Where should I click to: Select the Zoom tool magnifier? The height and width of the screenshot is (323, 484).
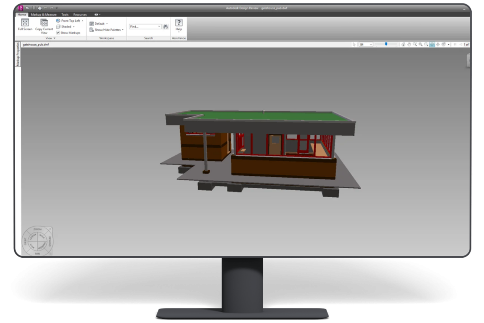coord(415,44)
